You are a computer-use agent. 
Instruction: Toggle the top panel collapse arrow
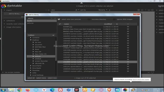pyautogui.click(x=81, y=3)
